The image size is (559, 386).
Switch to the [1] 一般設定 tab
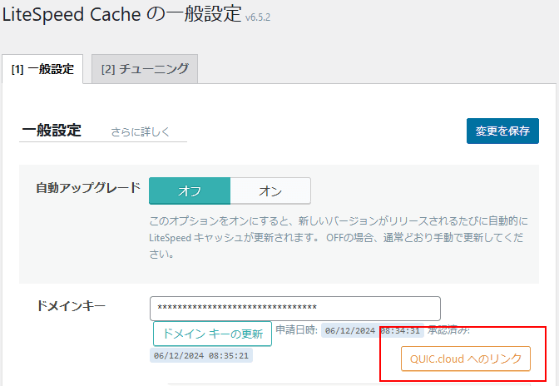click(42, 69)
